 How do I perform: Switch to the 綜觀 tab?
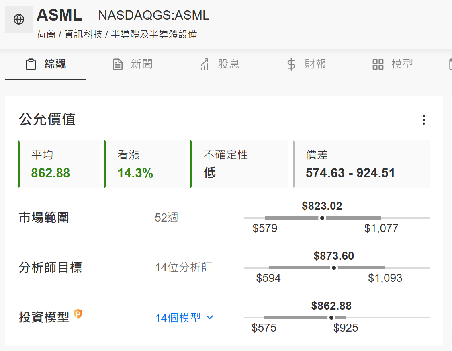[x=45, y=64]
